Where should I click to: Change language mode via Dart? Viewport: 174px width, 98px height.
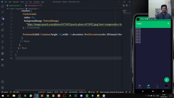tap(66, 92)
